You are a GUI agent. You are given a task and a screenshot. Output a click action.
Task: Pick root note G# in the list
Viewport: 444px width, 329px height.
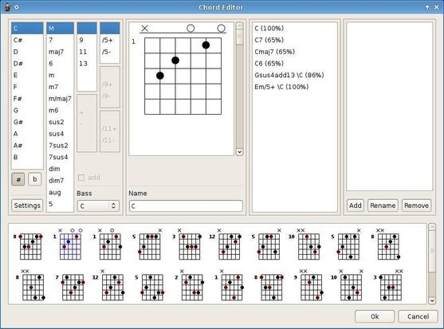tap(27, 122)
